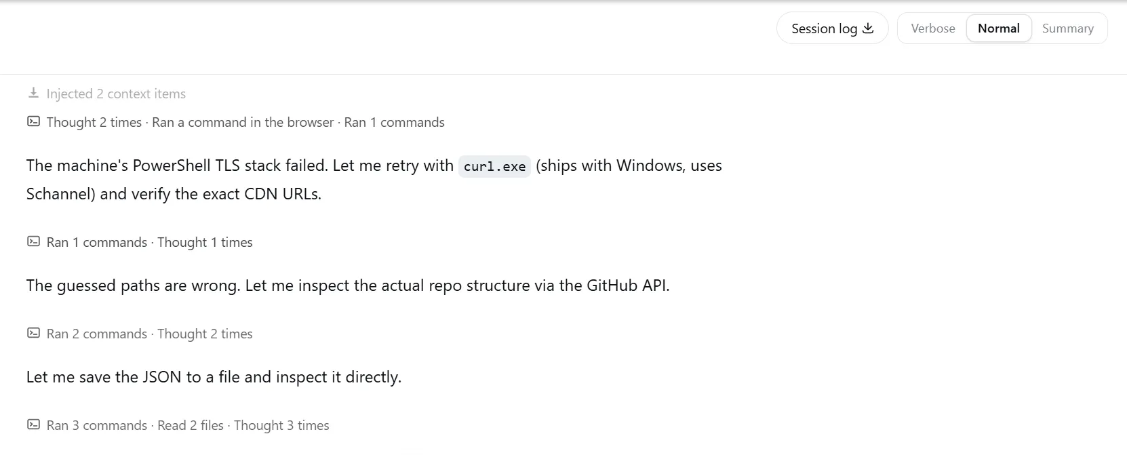Expand 'Ran 2 commands · Thought 2 times' group
The width and height of the screenshot is (1127, 455).
(140, 334)
